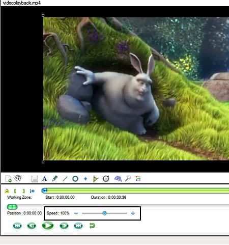
Task: Select the chronometer stopwatch tool
Action: 106,179
